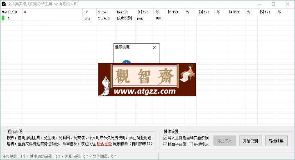295x160 pixels.
Task: Close the main application window
Action: point(288,4)
